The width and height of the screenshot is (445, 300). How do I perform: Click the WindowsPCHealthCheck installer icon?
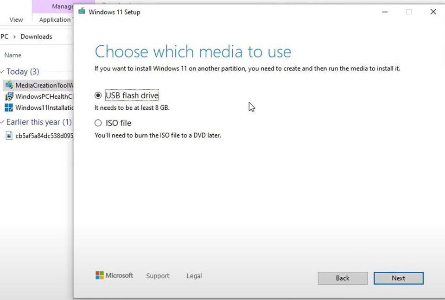9,96
